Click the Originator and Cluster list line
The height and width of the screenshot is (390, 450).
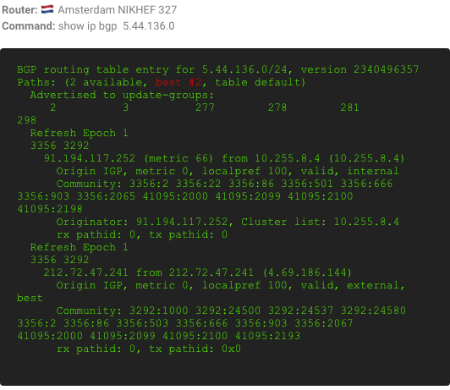[x=228, y=222]
